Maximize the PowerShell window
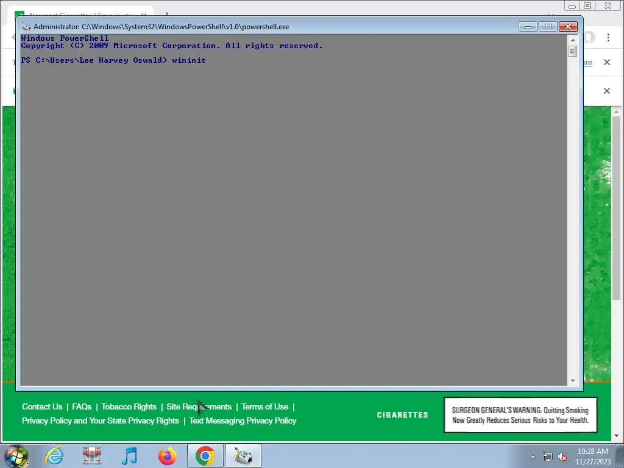 point(548,27)
